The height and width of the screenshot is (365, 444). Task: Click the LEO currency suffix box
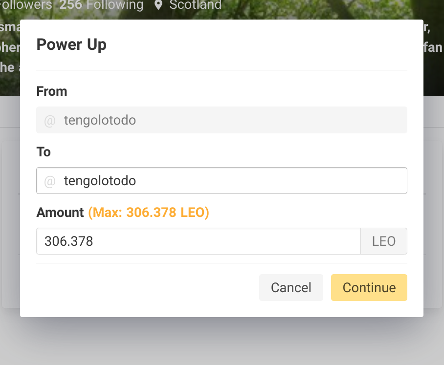point(384,241)
